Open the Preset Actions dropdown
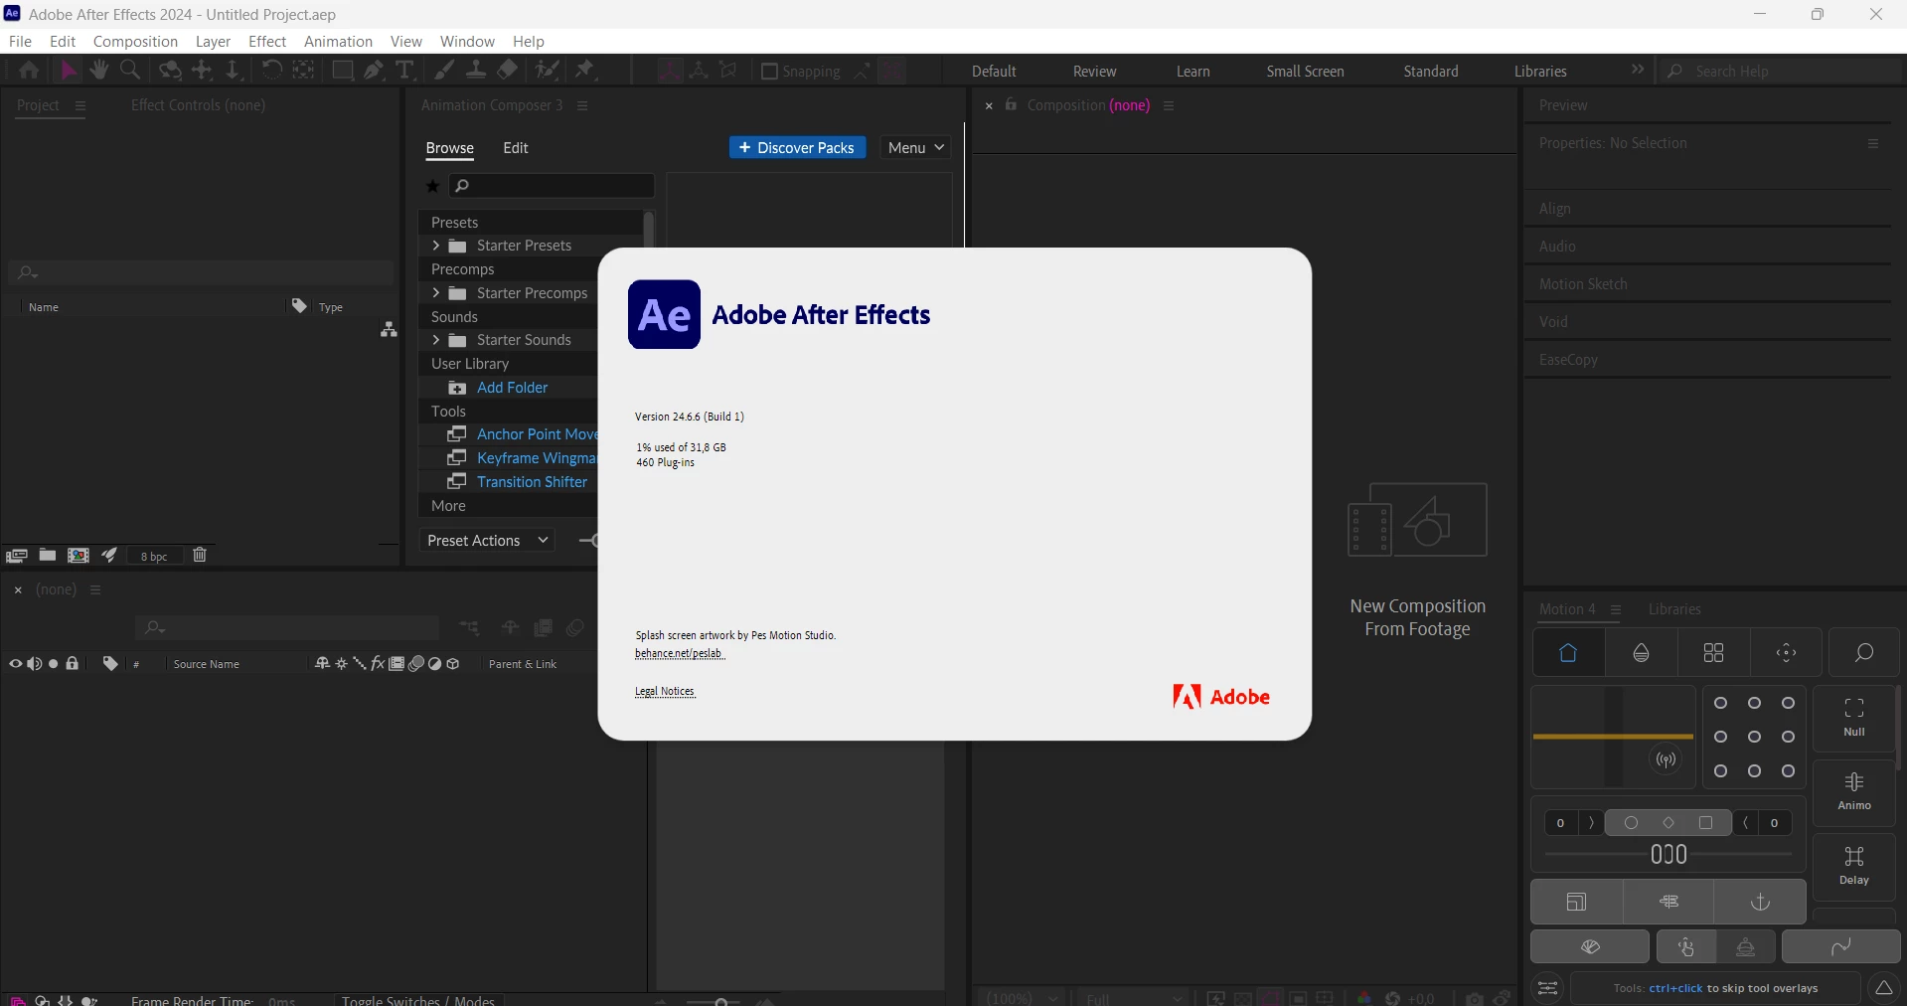Image resolution: width=1907 pixels, height=1006 pixels. pyautogui.click(x=487, y=540)
